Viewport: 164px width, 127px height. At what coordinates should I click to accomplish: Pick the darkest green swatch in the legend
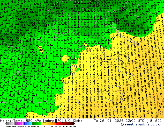pos(33,124)
